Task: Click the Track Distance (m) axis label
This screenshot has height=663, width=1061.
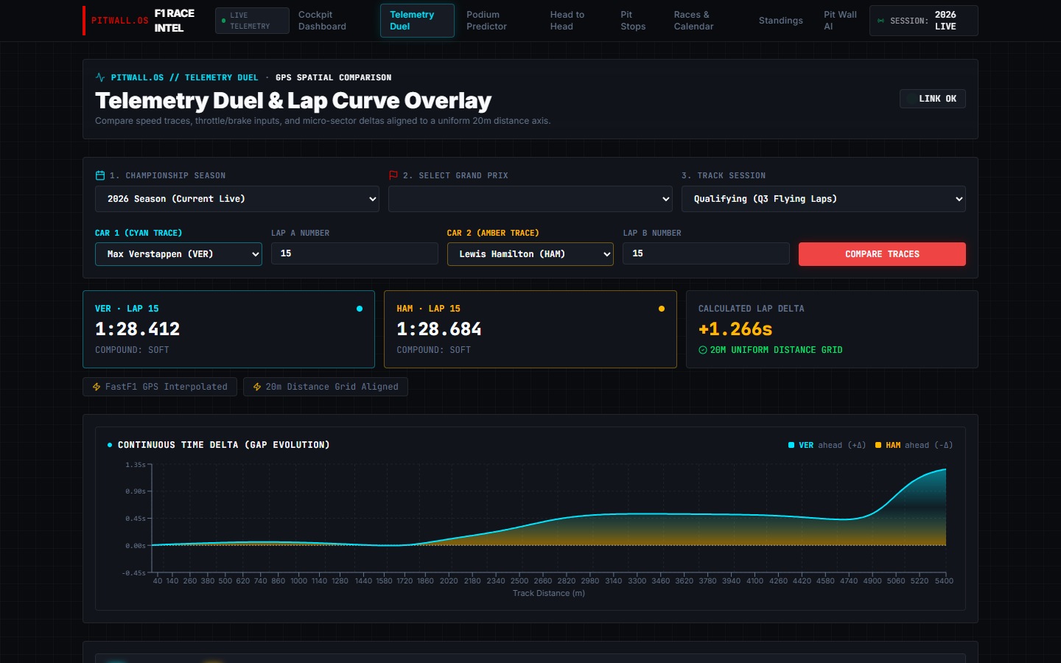Action: (549, 593)
